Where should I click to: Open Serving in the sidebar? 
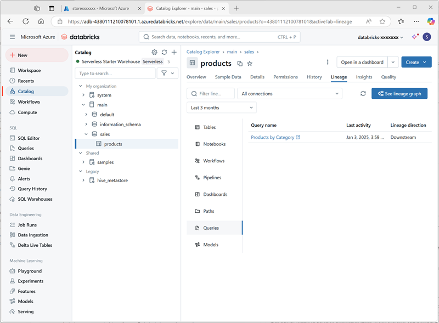[x=25, y=311]
